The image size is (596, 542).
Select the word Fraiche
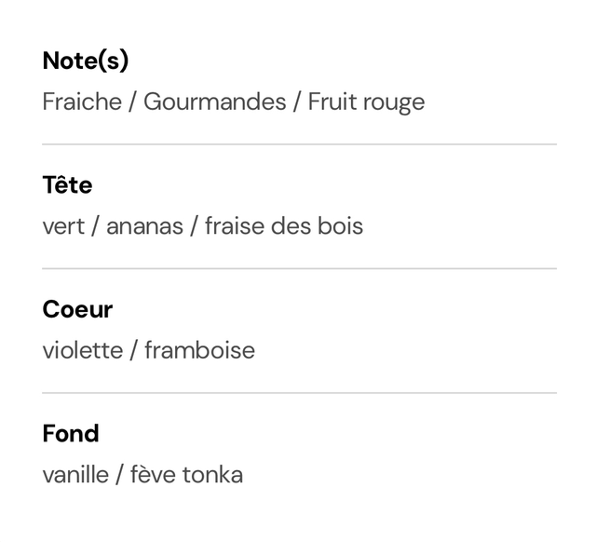click(82, 102)
